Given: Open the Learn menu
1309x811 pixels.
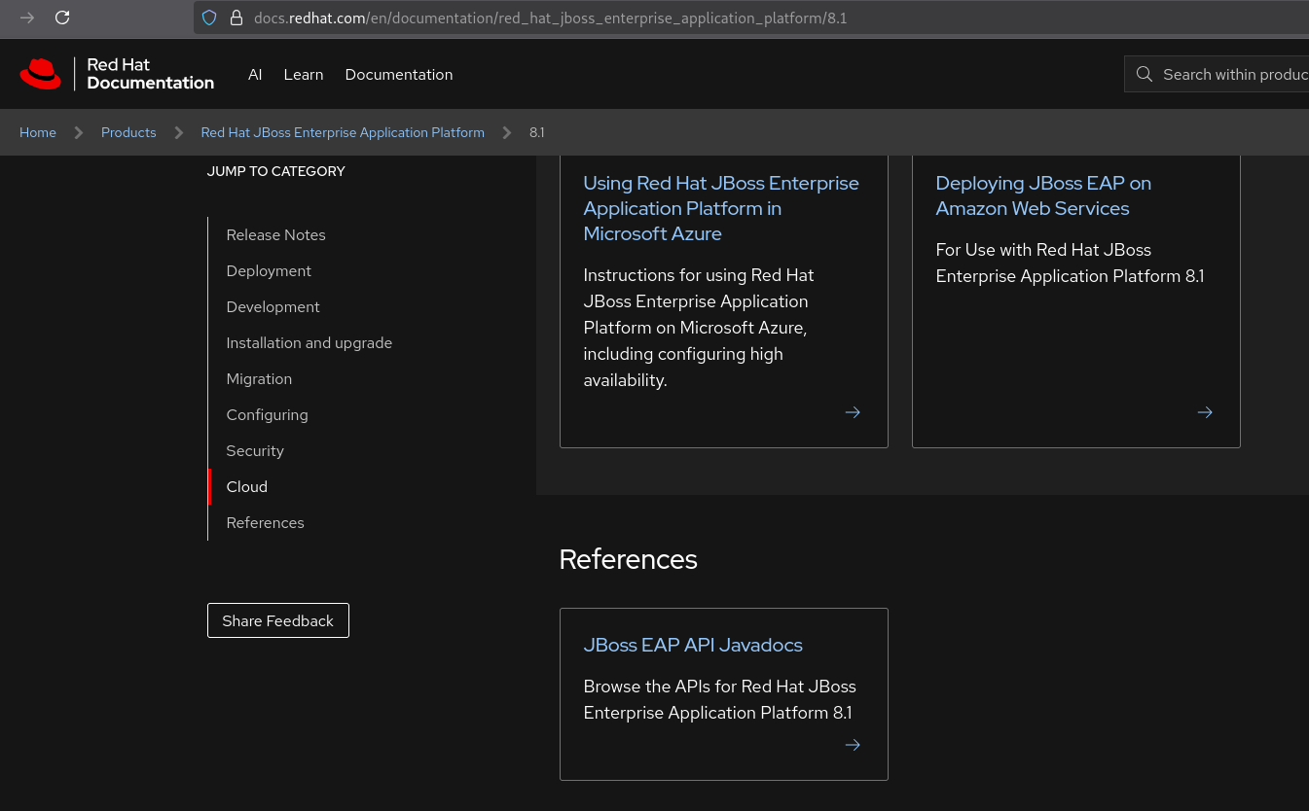Looking at the screenshot, I should point(304,75).
